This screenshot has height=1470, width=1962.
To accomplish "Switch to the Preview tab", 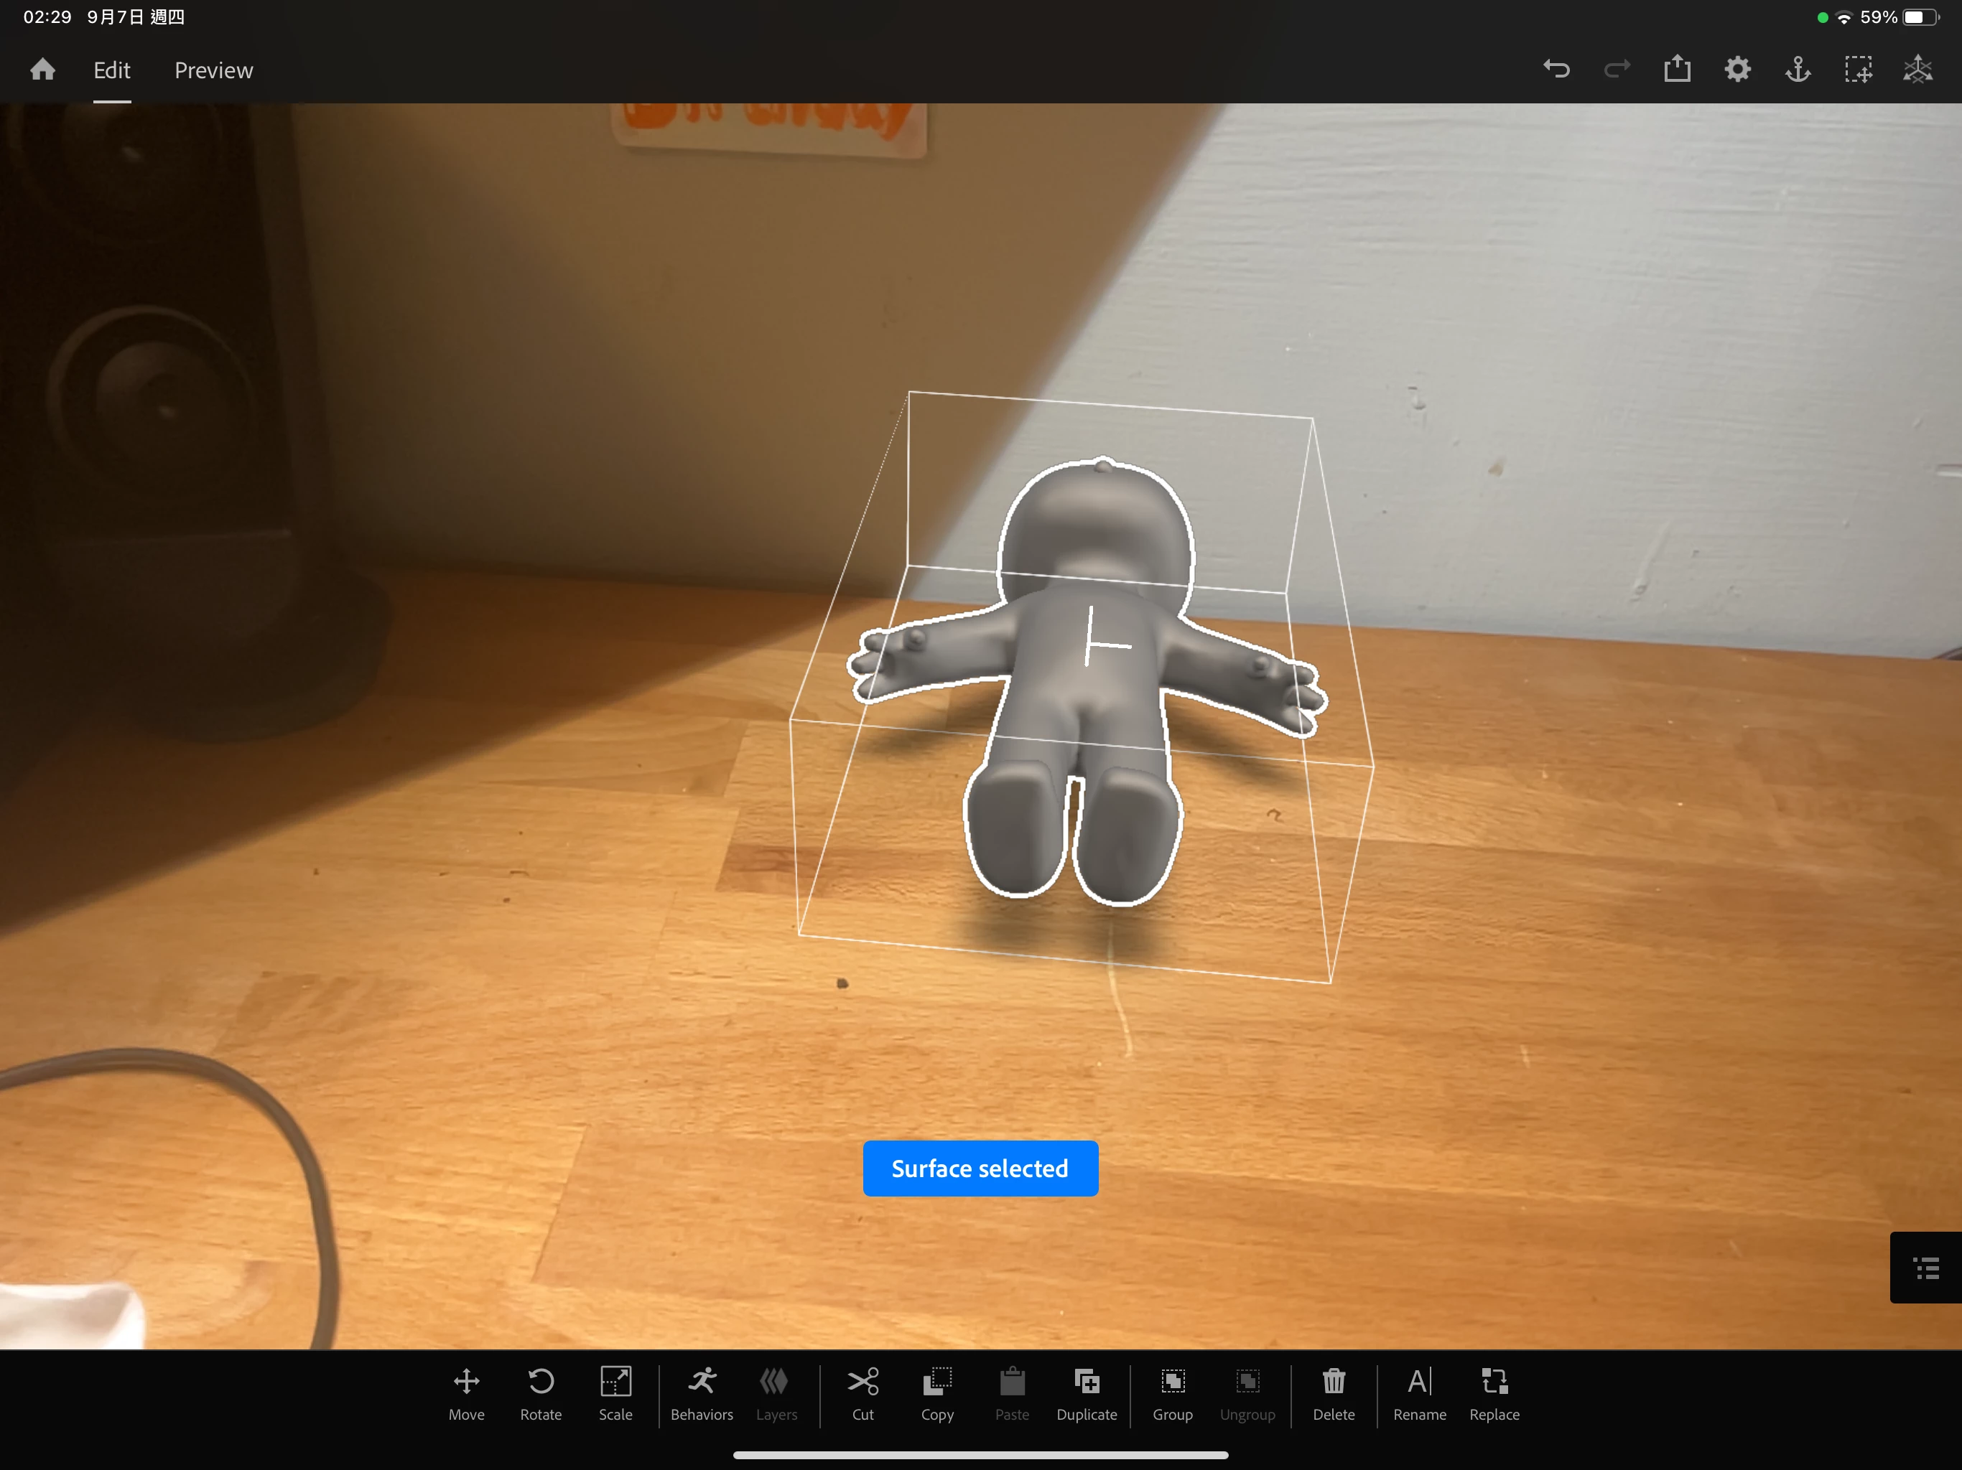I will click(213, 70).
